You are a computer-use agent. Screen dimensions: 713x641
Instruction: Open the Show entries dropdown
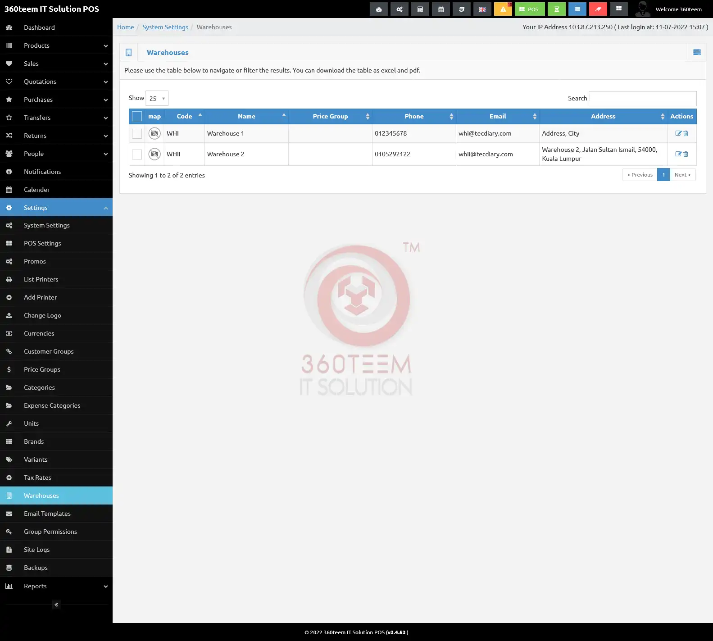coord(157,98)
